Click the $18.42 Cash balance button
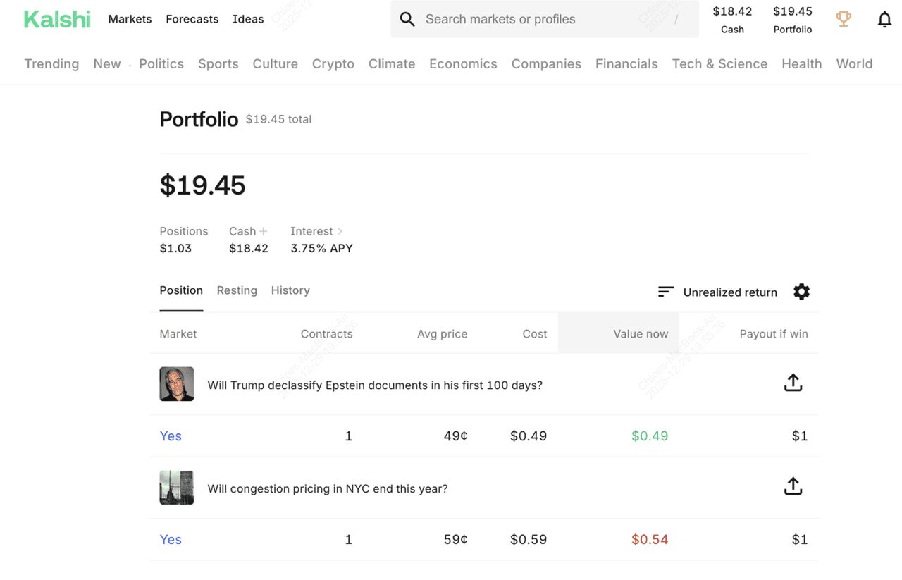This screenshot has height=580, width=902. coord(732,19)
